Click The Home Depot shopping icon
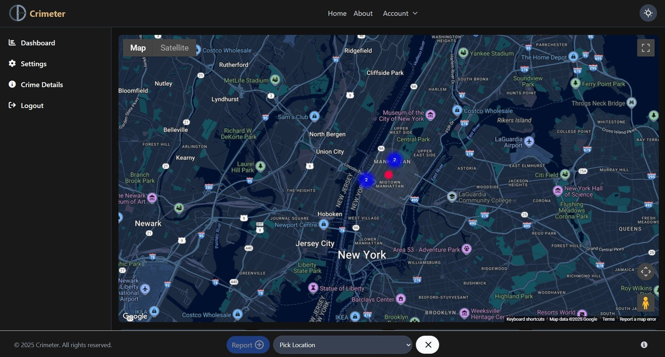 [x=574, y=57]
